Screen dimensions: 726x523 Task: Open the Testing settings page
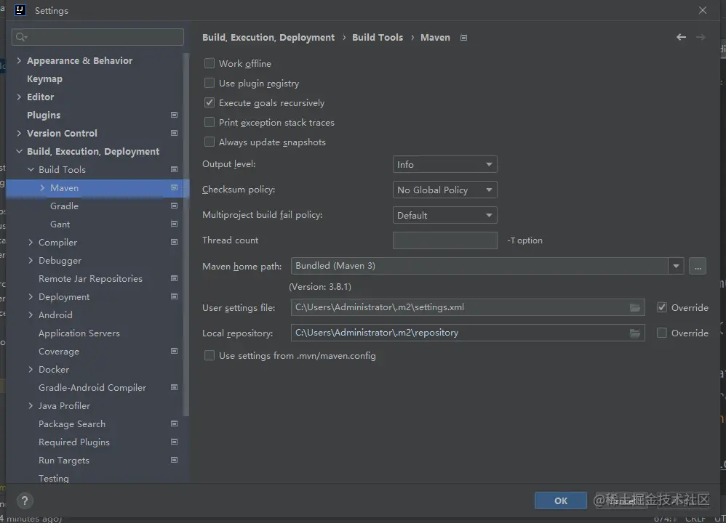pyautogui.click(x=54, y=478)
